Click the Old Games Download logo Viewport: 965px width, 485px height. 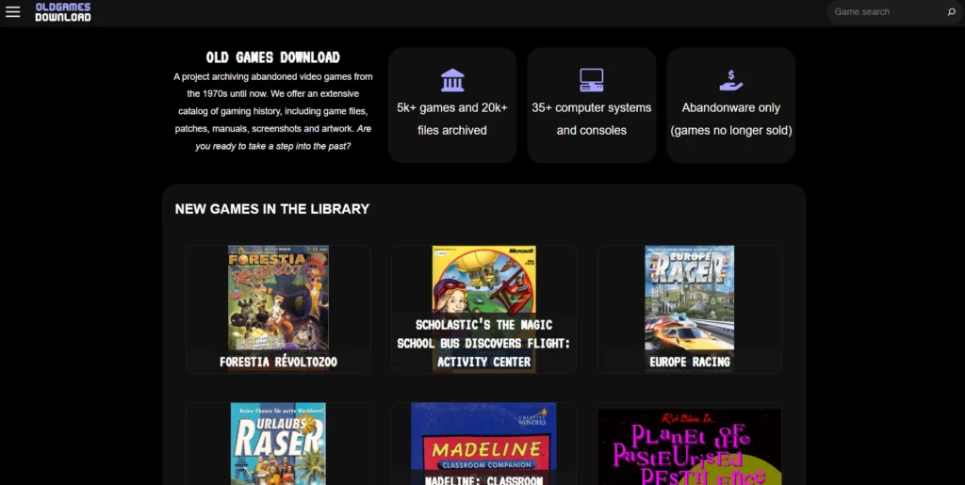point(63,11)
